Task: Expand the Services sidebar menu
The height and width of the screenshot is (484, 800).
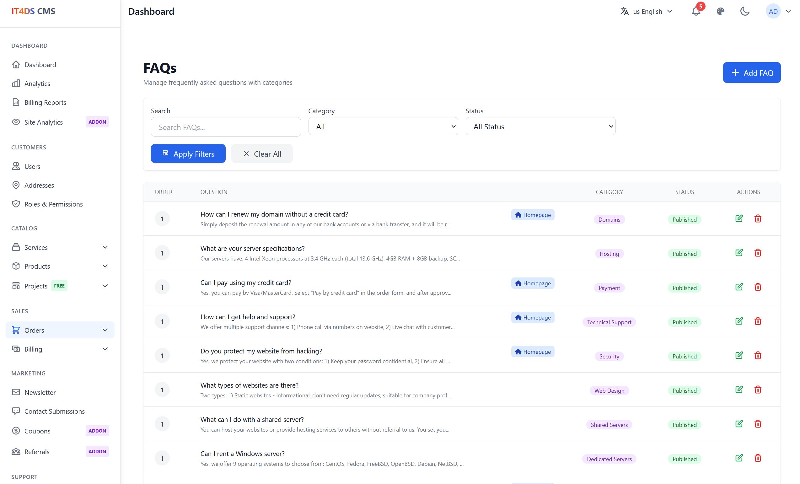Action: coord(60,247)
